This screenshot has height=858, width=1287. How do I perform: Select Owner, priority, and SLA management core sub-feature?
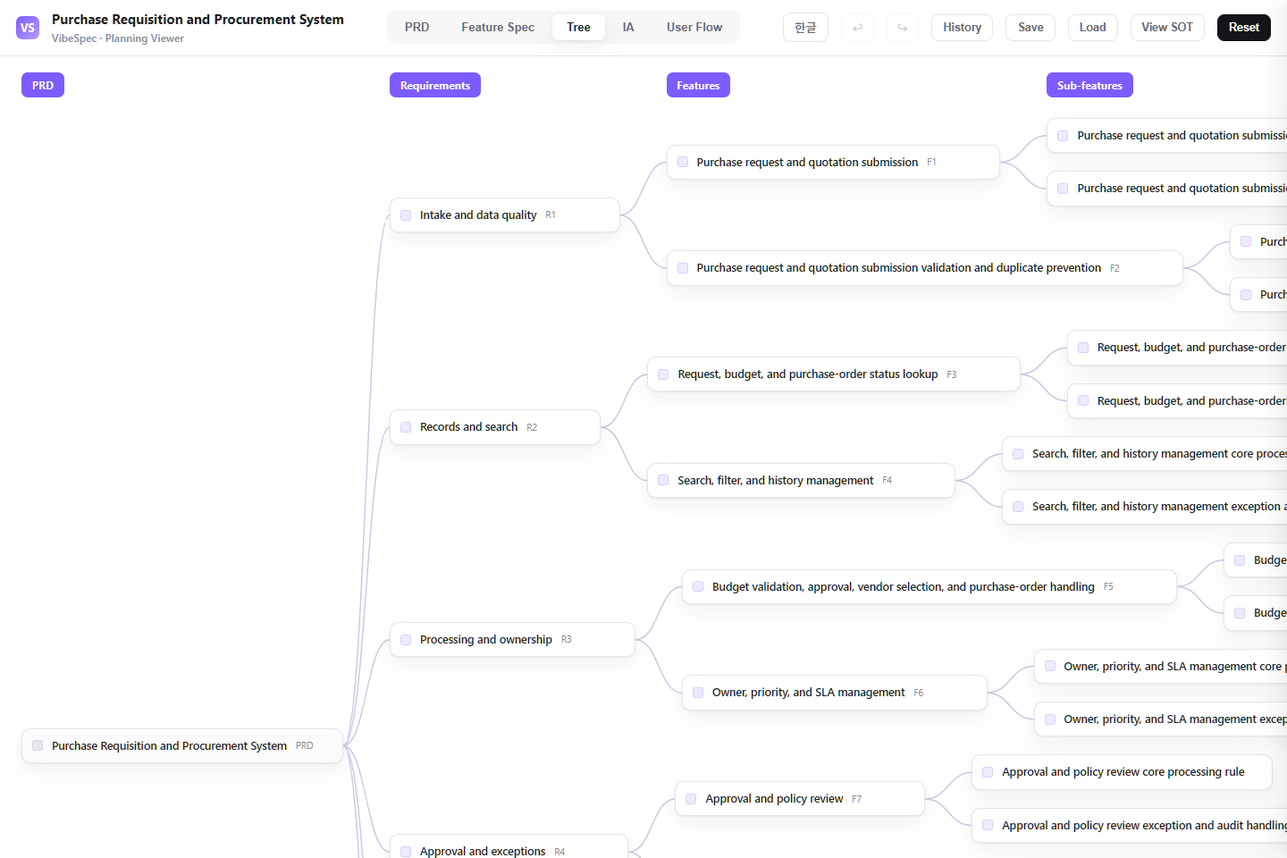click(1160, 666)
